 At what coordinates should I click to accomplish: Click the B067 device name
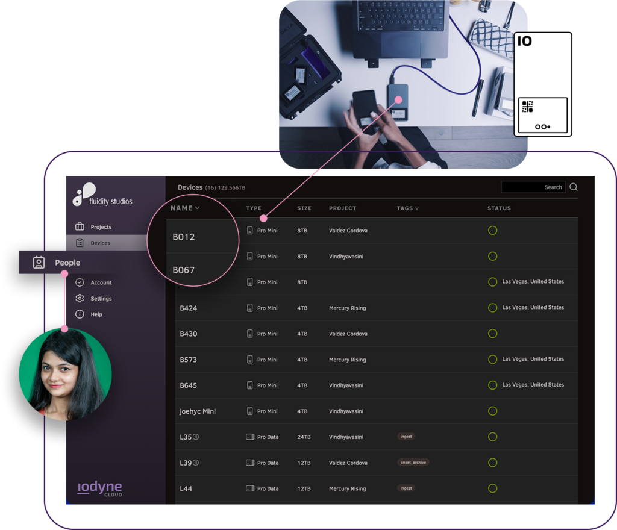183,270
